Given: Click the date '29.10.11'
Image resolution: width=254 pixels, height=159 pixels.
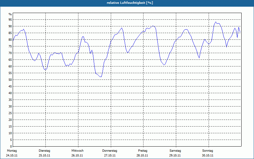Looking at the screenshot, I should pos(175,156).
